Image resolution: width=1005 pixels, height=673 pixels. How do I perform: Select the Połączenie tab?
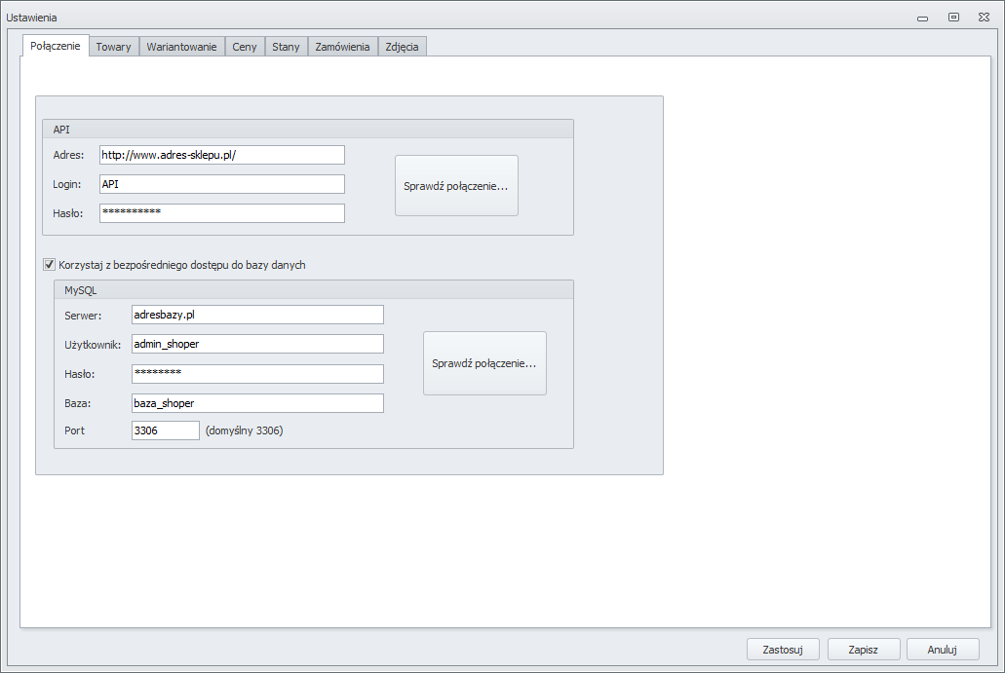pos(56,46)
